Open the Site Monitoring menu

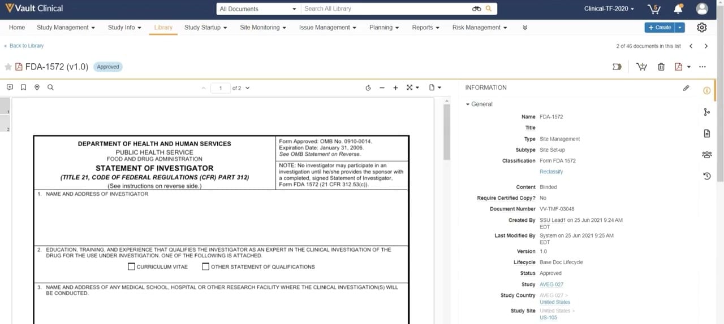[263, 27]
